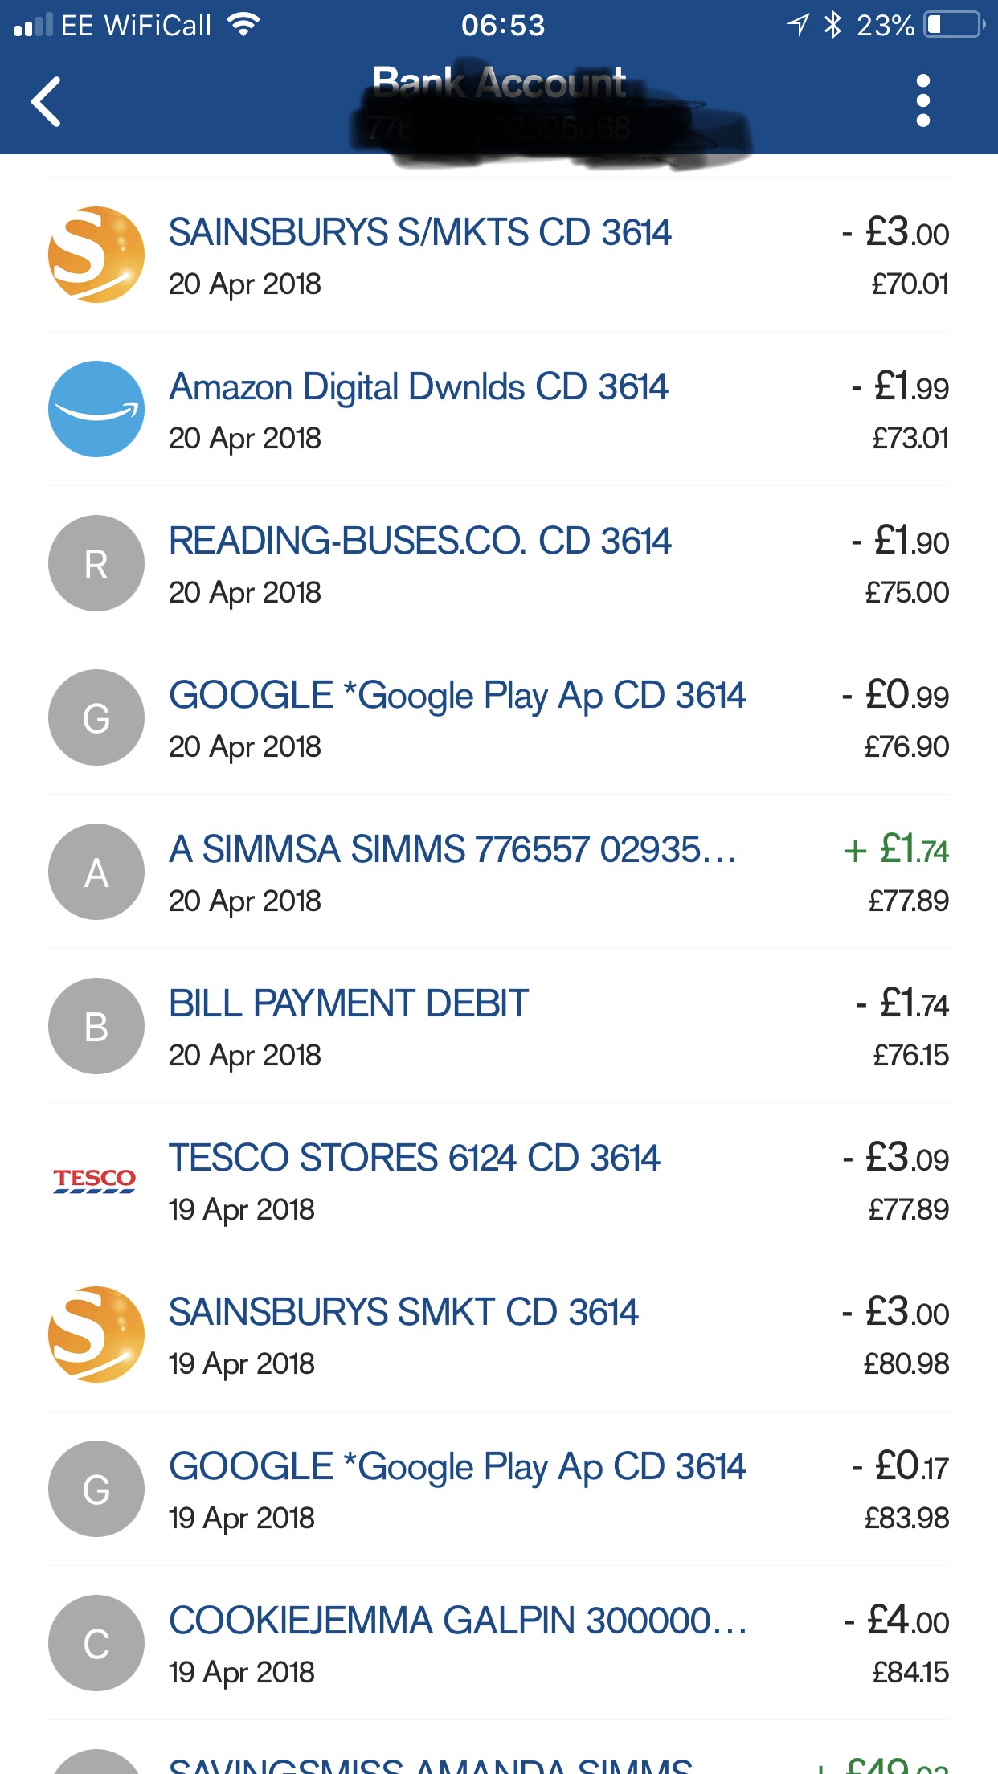Open READING-BUSES.CO. transaction details
The height and width of the screenshot is (1774, 998).
419,542
